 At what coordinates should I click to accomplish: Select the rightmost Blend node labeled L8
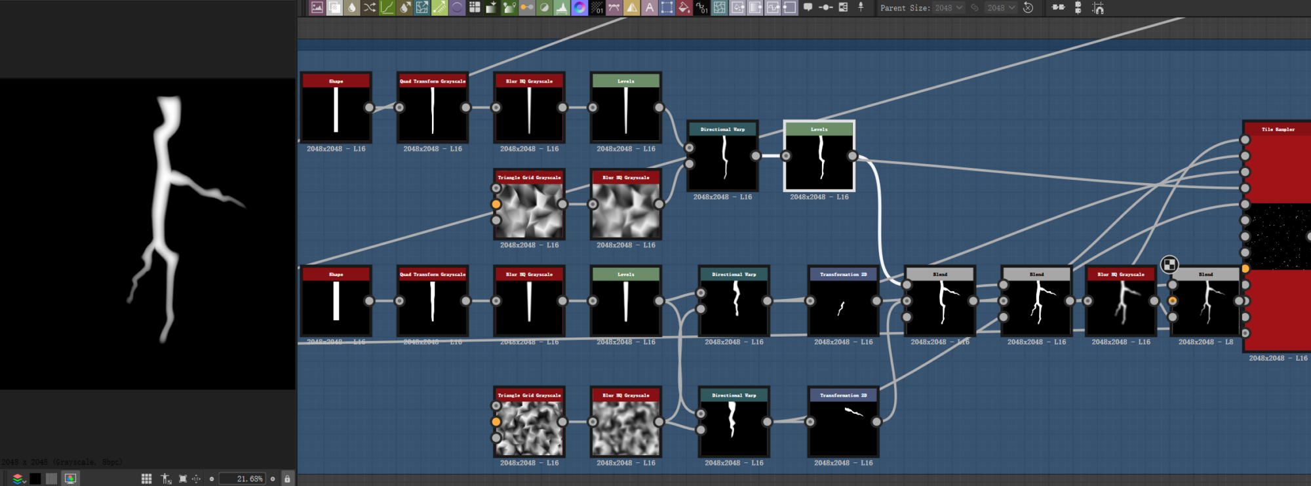tap(1205, 301)
